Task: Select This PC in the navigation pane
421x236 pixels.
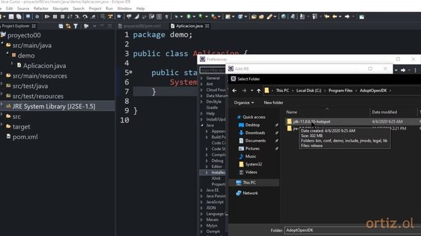Action: (x=249, y=183)
